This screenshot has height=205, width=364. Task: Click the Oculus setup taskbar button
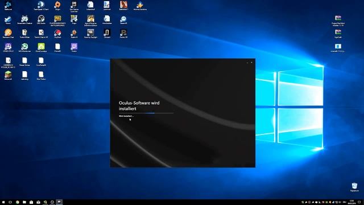tap(59, 202)
